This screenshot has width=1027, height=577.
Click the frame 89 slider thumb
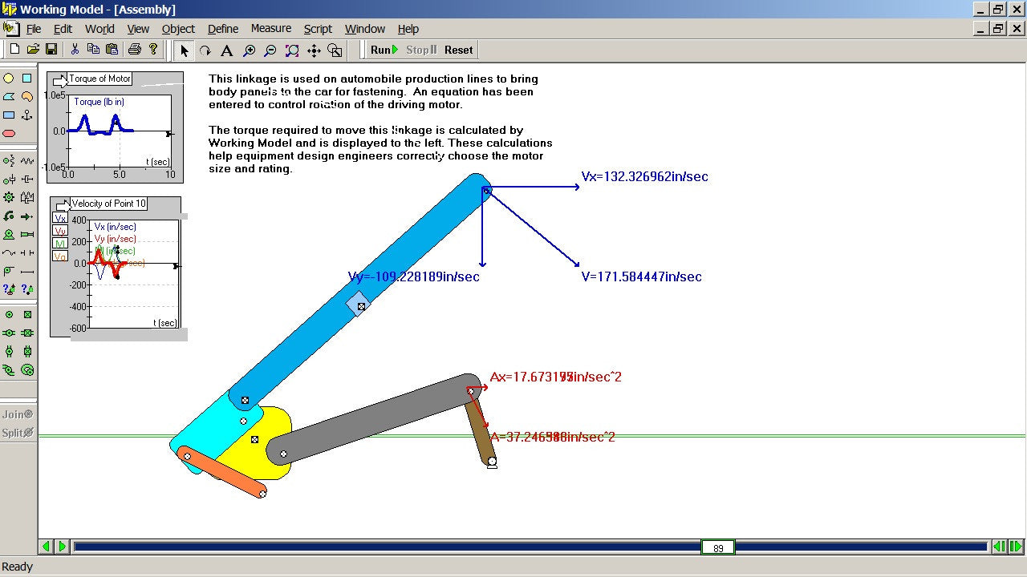coord(718,547)
